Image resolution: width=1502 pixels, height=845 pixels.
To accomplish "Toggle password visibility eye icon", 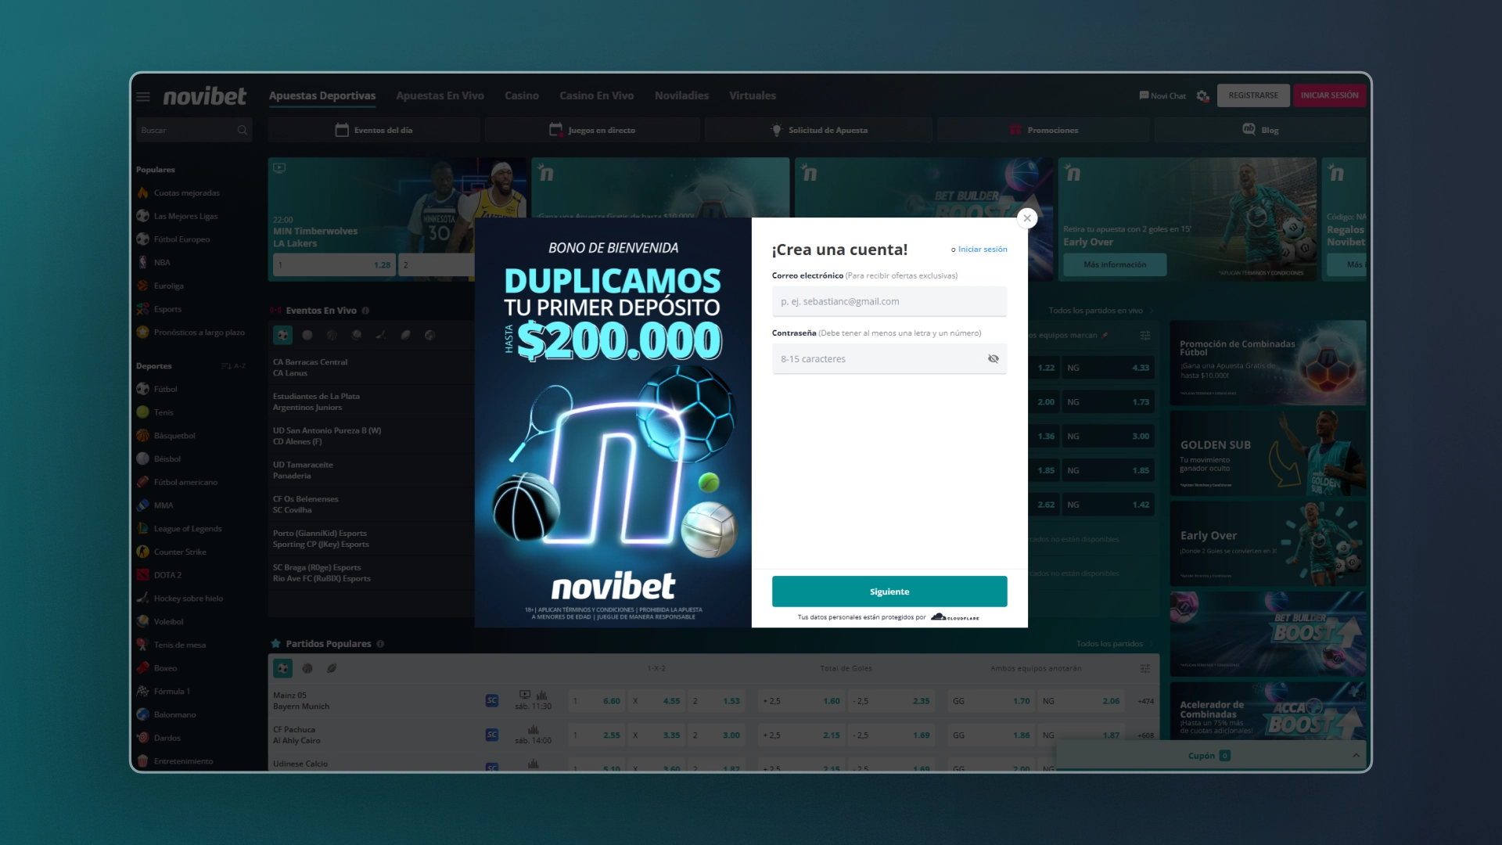I will [993, 359].
